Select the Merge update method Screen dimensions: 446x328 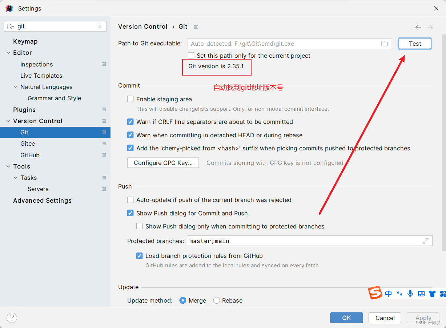coord(183,300)
